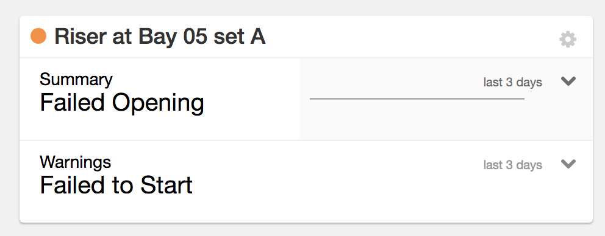Click 'Bay 05' in the card title
Viewport: 605px width, 236px height.
171,37
